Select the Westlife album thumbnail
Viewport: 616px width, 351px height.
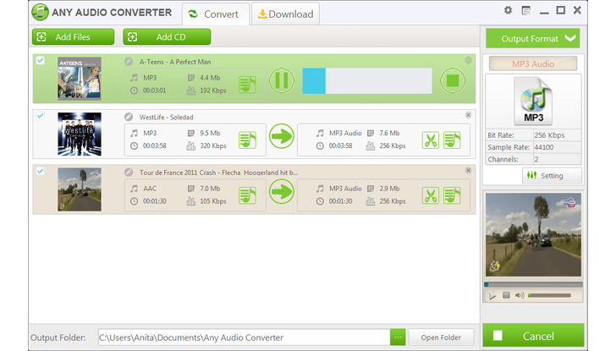[x=80, y=134]
